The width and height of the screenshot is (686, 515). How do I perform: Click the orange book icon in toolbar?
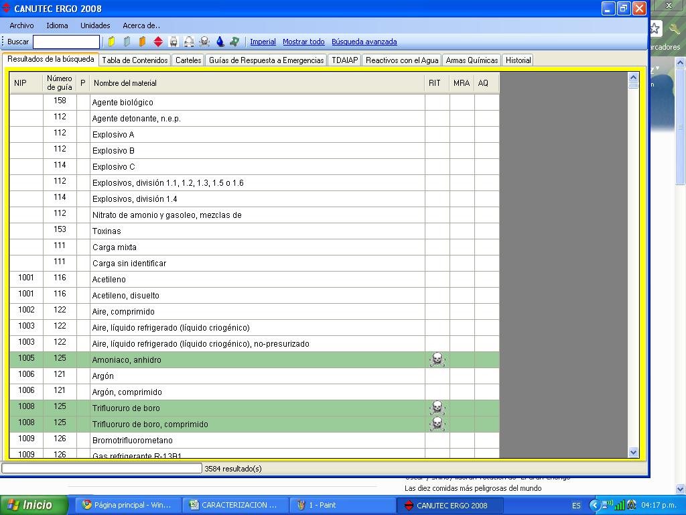click(x=142, y=42)
